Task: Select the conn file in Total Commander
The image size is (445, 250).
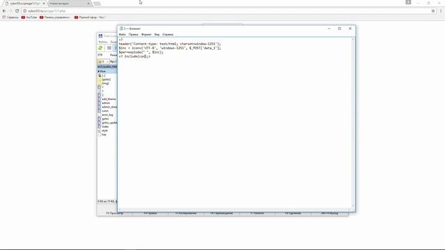Action: click(x=105, y=111)
